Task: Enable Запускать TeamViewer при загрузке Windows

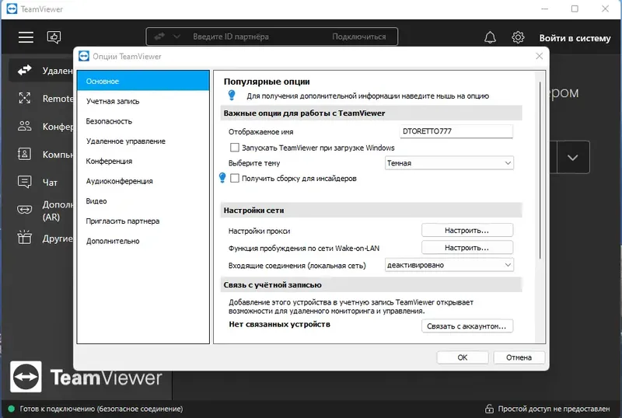Action: [235, 148]
